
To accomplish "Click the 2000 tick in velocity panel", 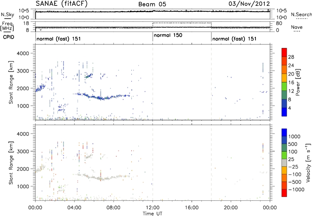I will click(23, 169).
